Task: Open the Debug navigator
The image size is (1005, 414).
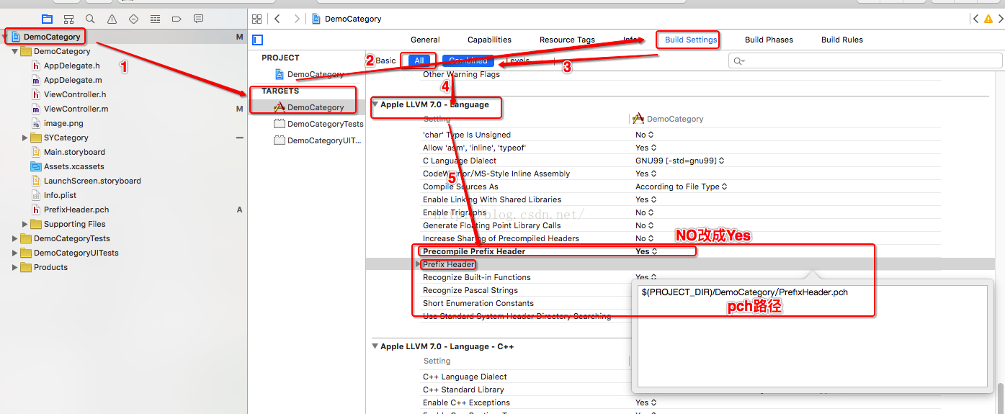Action: (155, 19)
